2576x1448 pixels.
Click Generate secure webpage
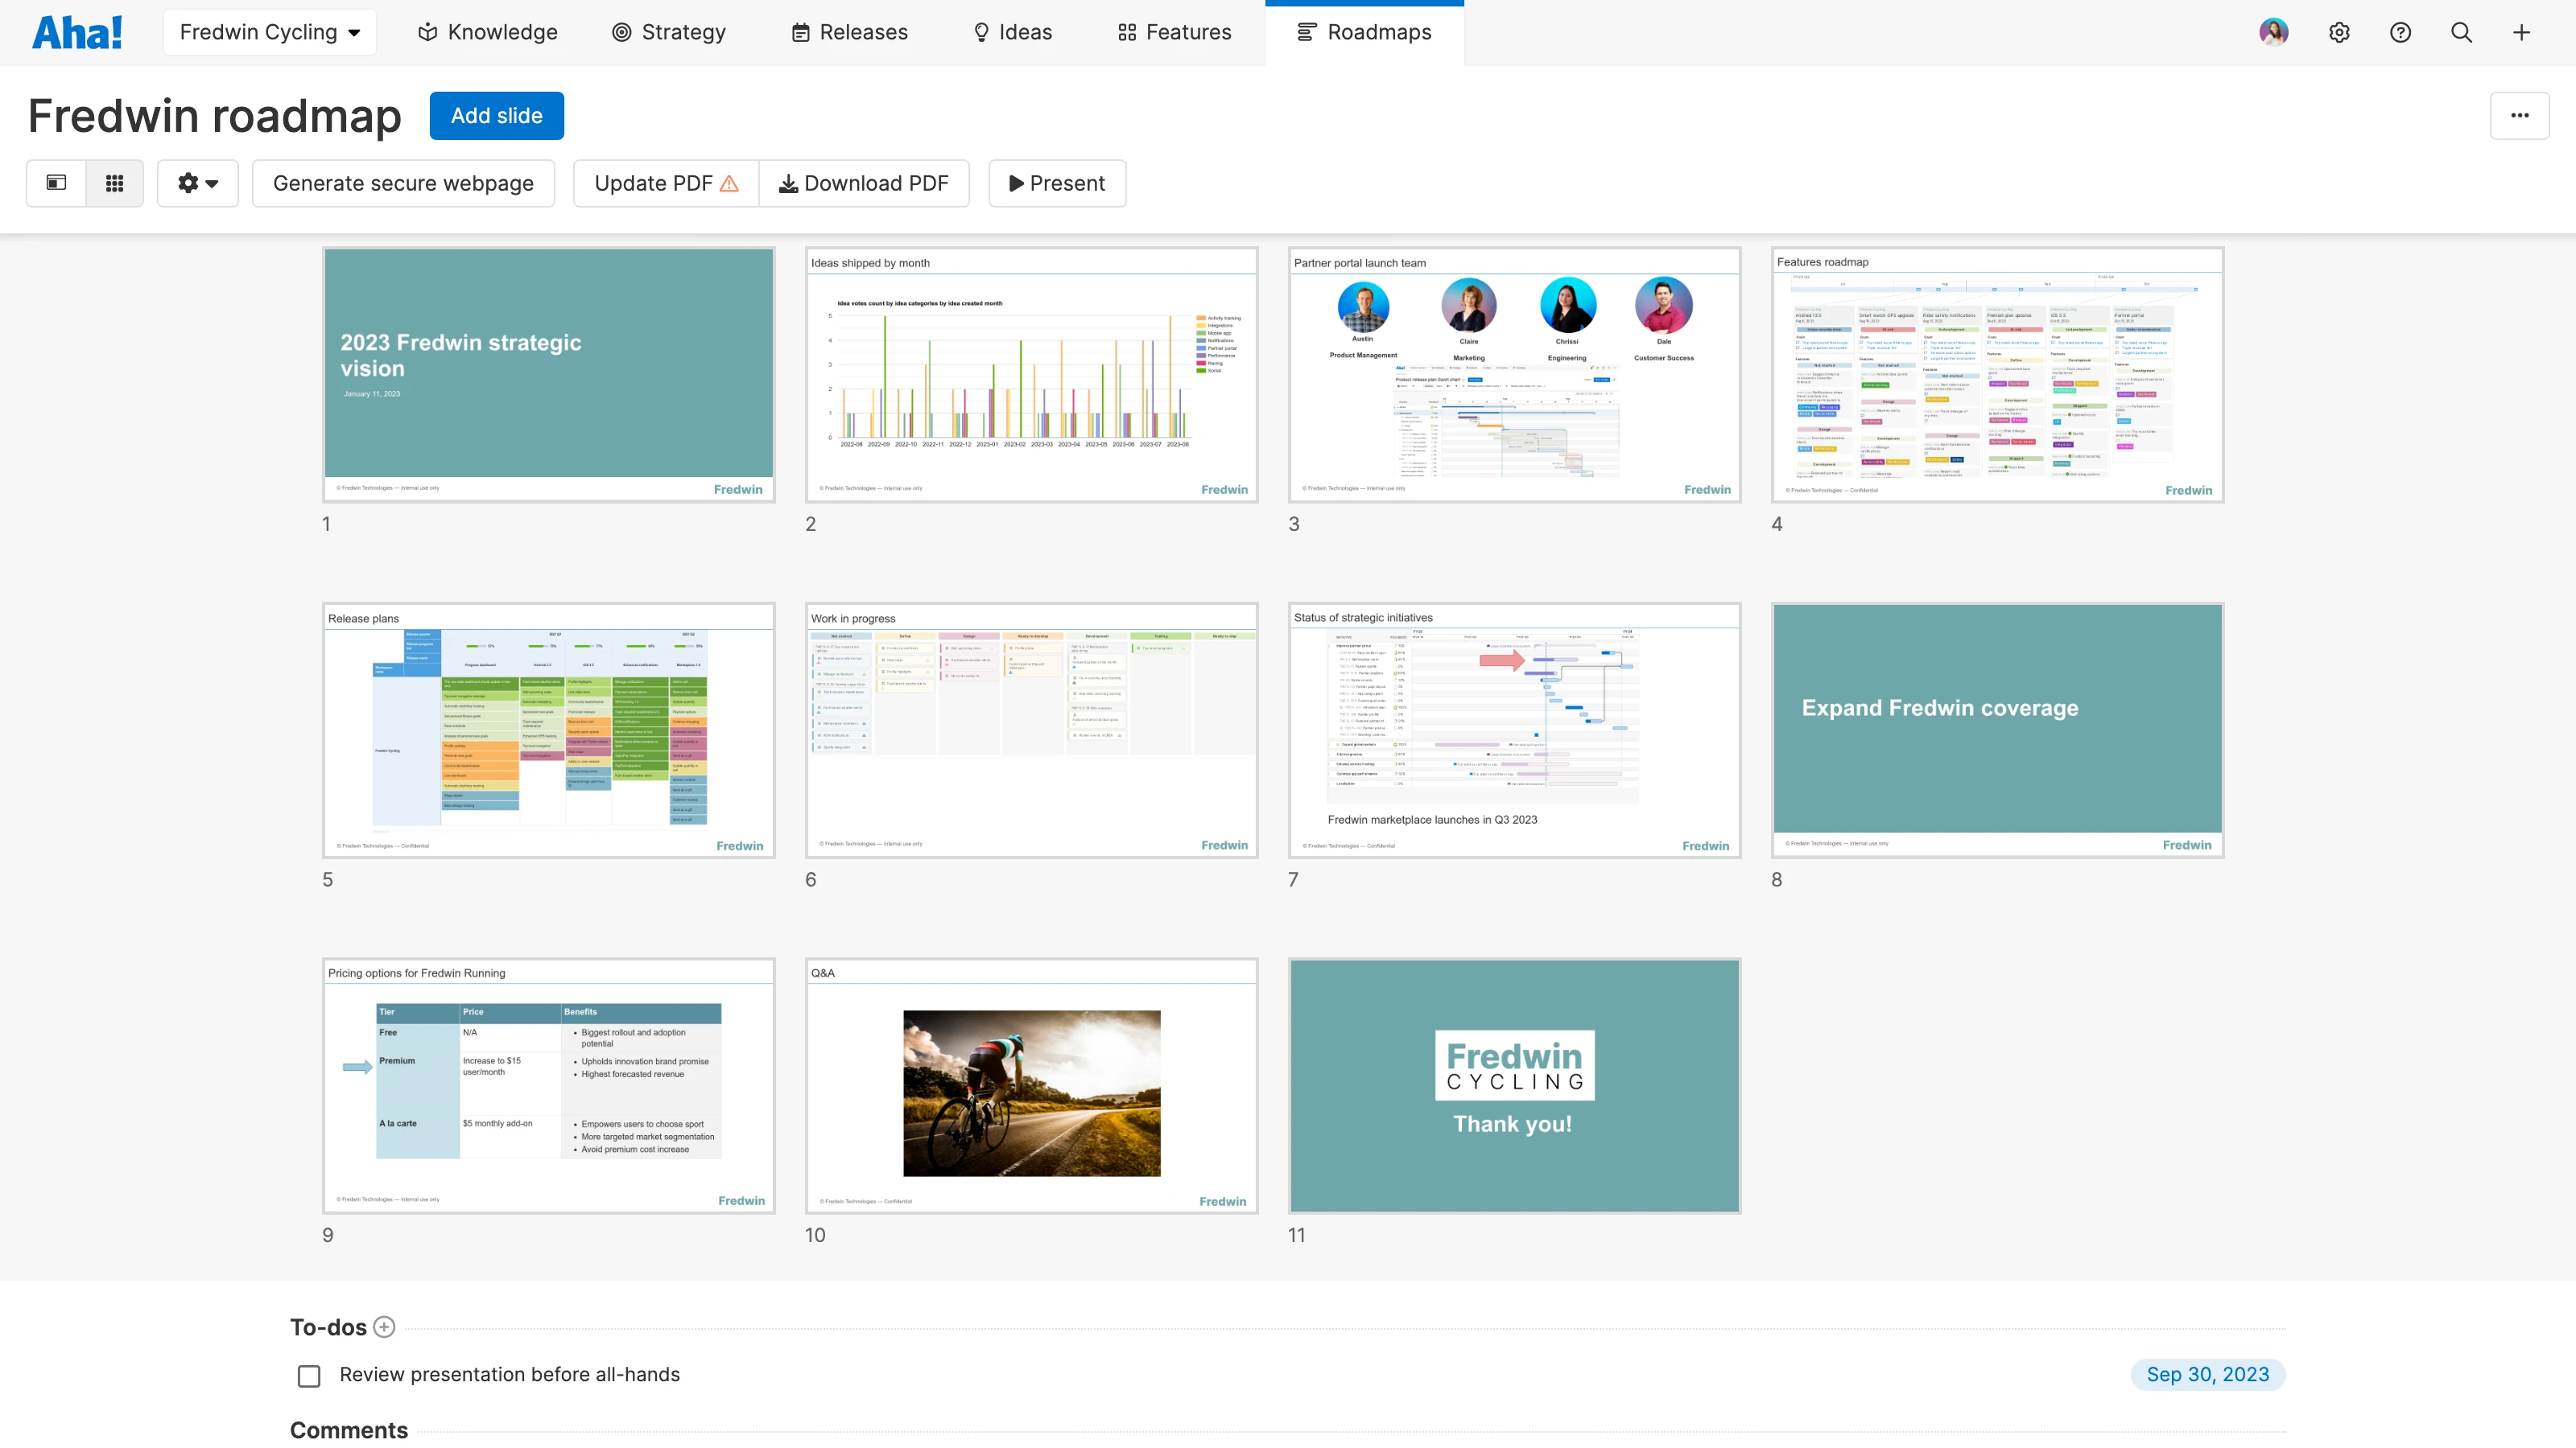click(403, 183)
